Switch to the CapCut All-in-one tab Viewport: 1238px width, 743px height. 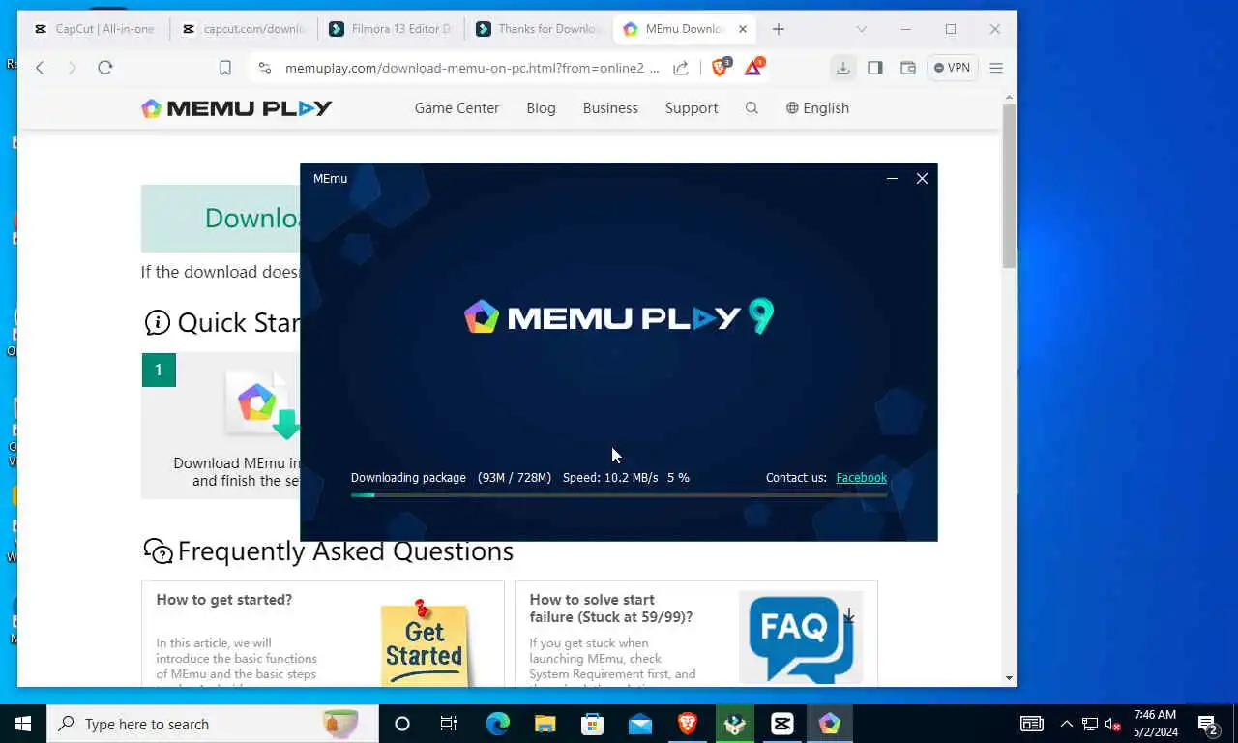94,29
